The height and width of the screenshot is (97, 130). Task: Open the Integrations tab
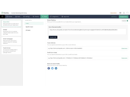click(x=54, y=17)
